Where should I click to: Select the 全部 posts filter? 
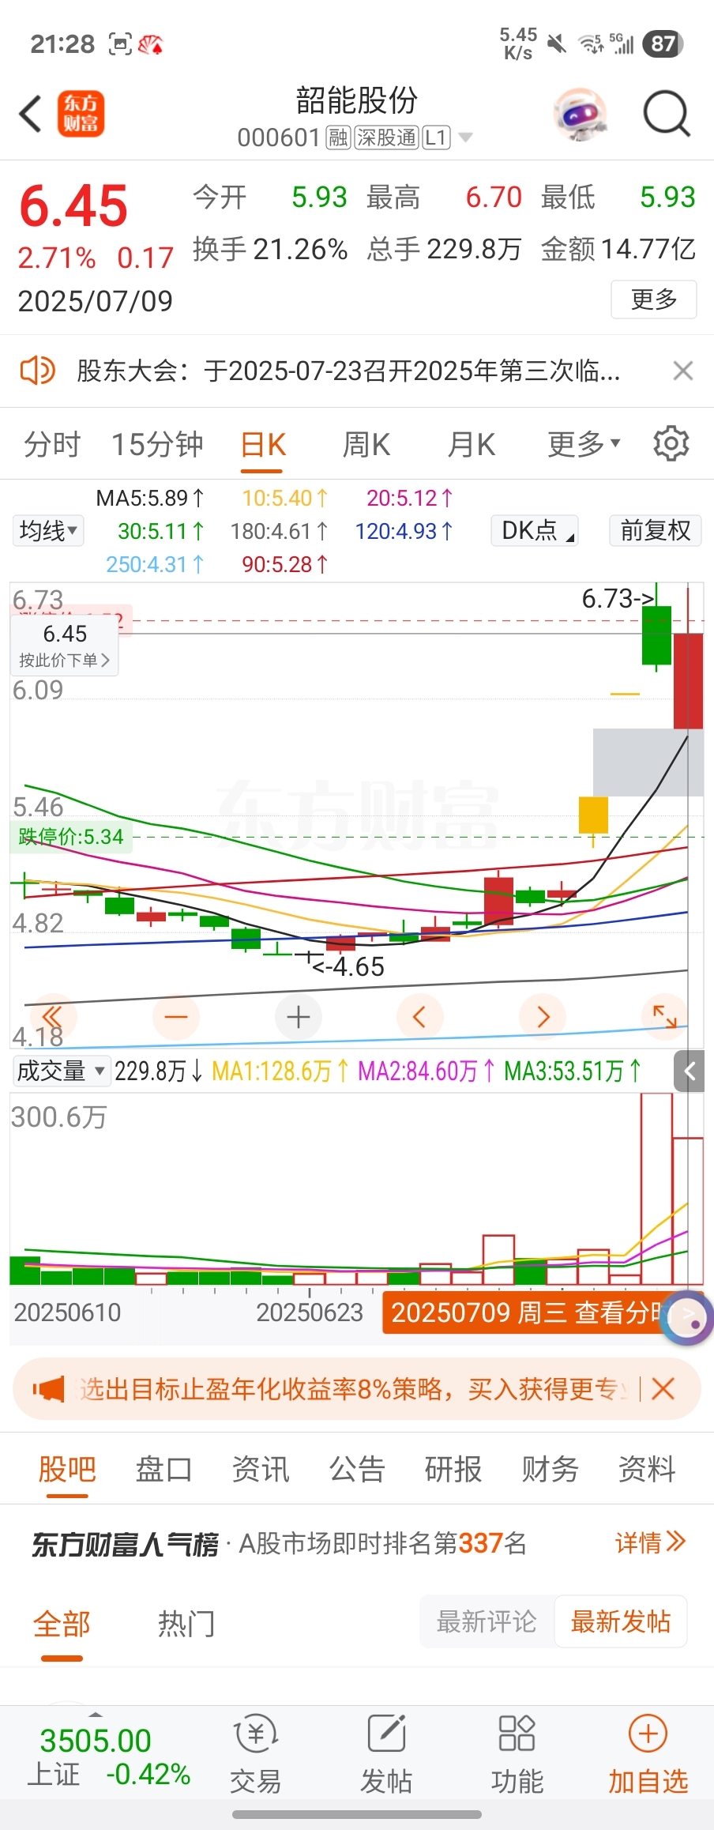(62, 1625)
